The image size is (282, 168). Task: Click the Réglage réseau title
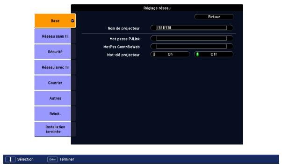point(157,8)
